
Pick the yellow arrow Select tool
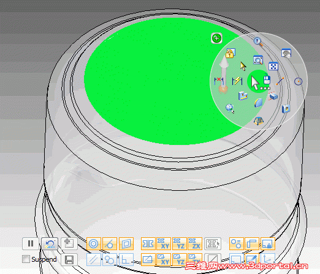243,66
